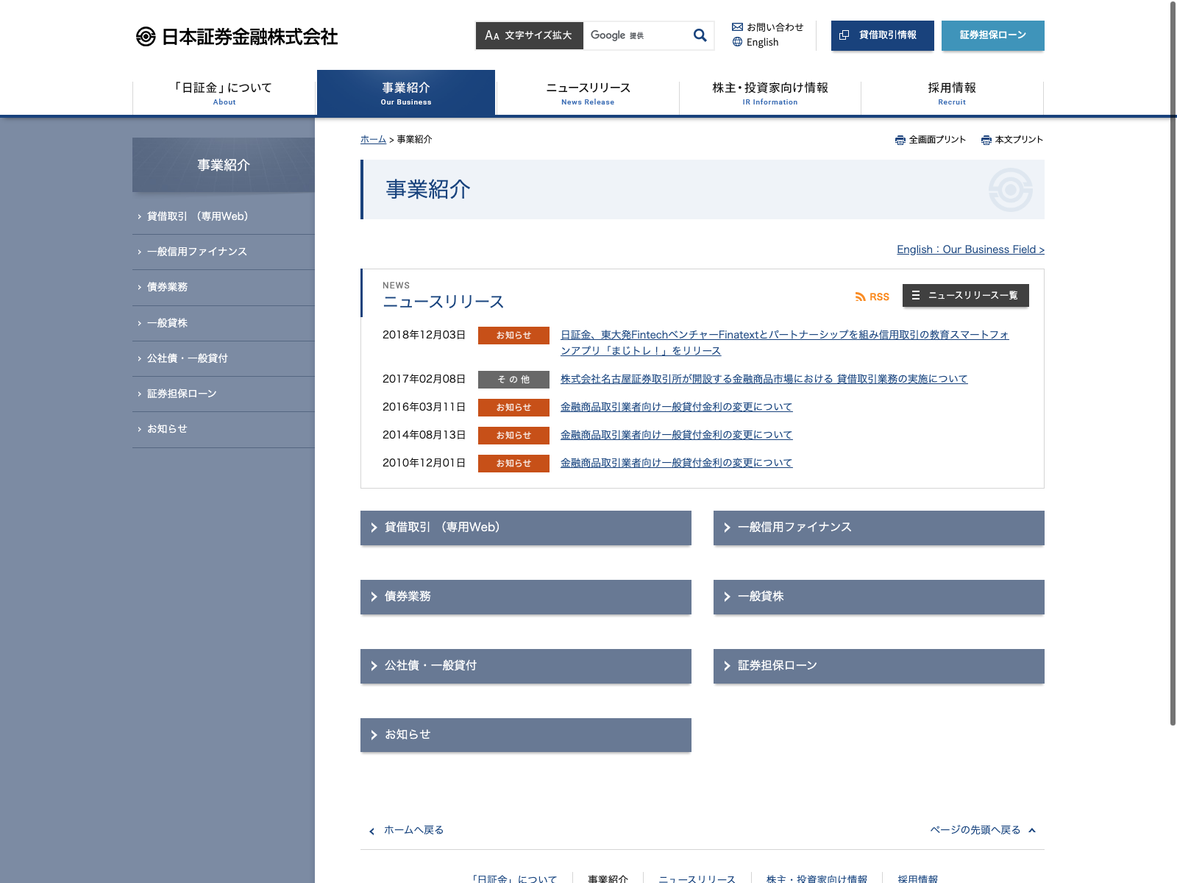
Task: Click the page's vertical scrollbar
Action: tap(1173, 368)
